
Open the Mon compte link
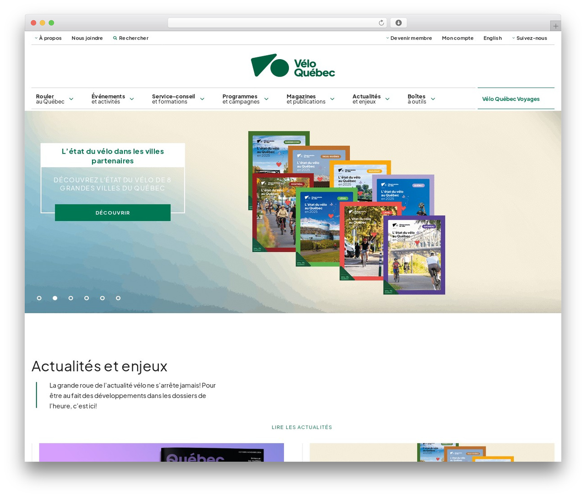[x=457, y=38]
